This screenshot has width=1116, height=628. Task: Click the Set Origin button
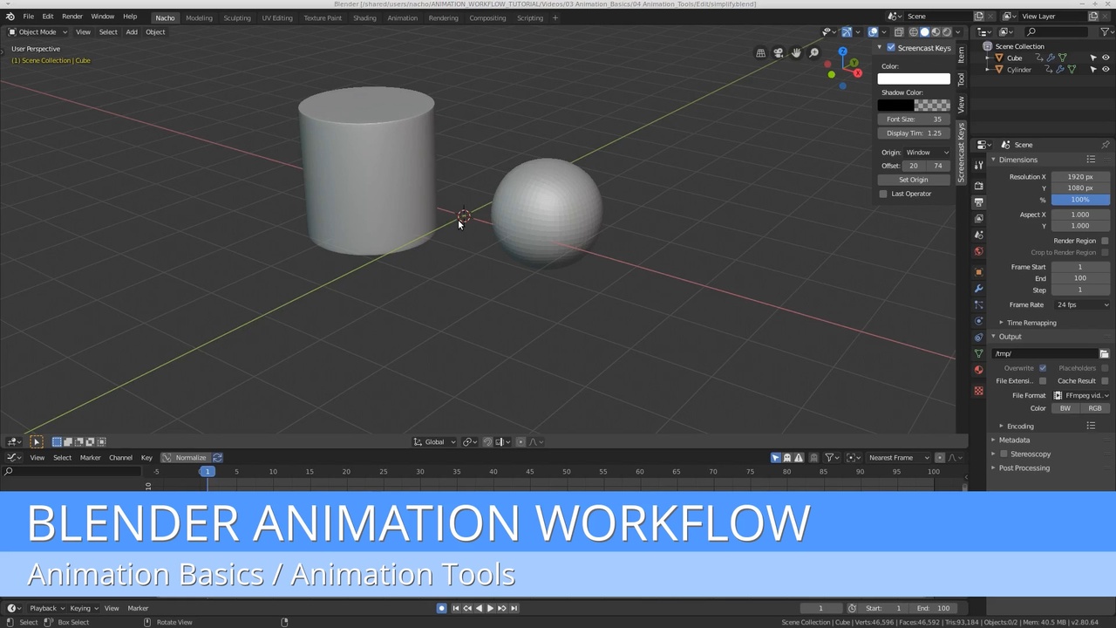[x=914, y=180]
